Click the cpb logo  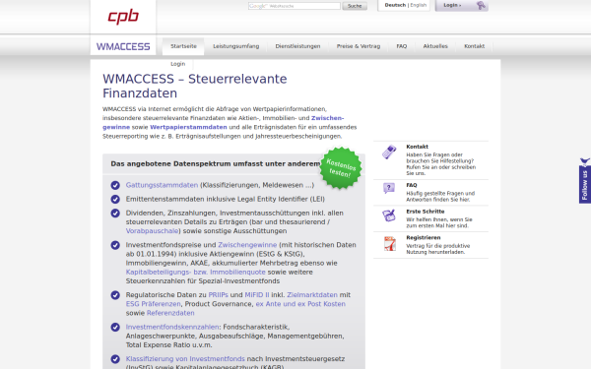123,16
